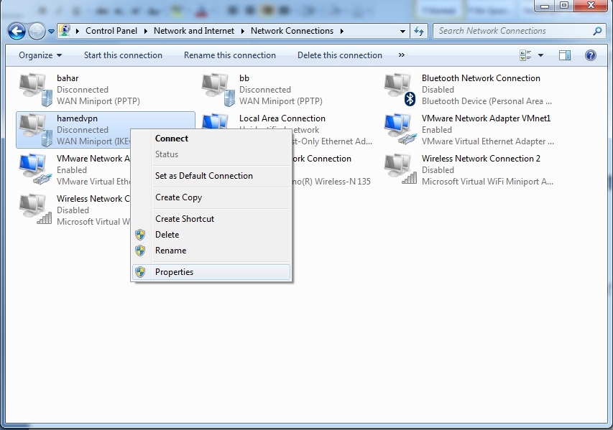Image resolution: width=613 pixels, height=430 pixels.
Task: Open view options dropdown arrow
Action: tap(540, 55)
